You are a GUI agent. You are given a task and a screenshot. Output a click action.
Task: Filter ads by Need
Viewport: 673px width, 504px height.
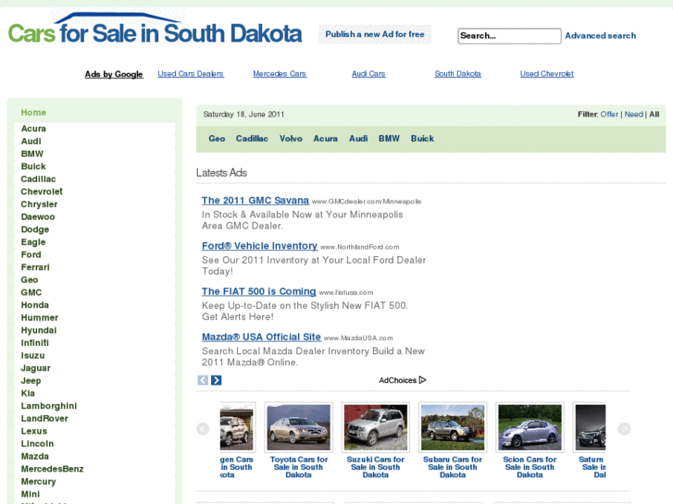click(x=633, y=114)
